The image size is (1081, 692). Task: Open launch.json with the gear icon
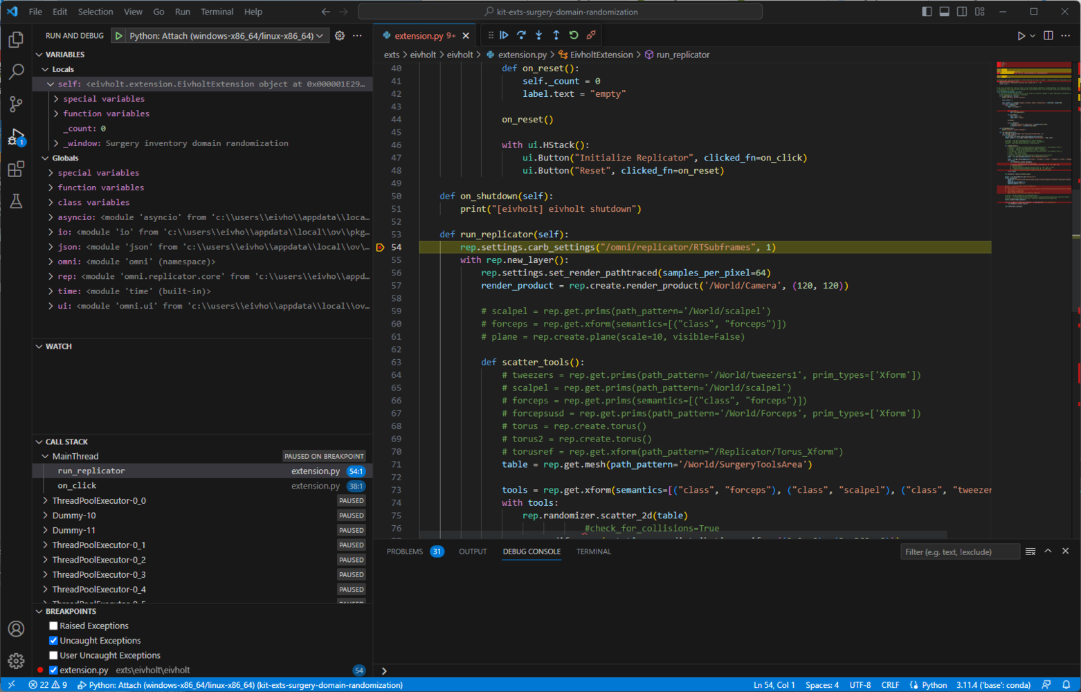(x=340, y=36)
